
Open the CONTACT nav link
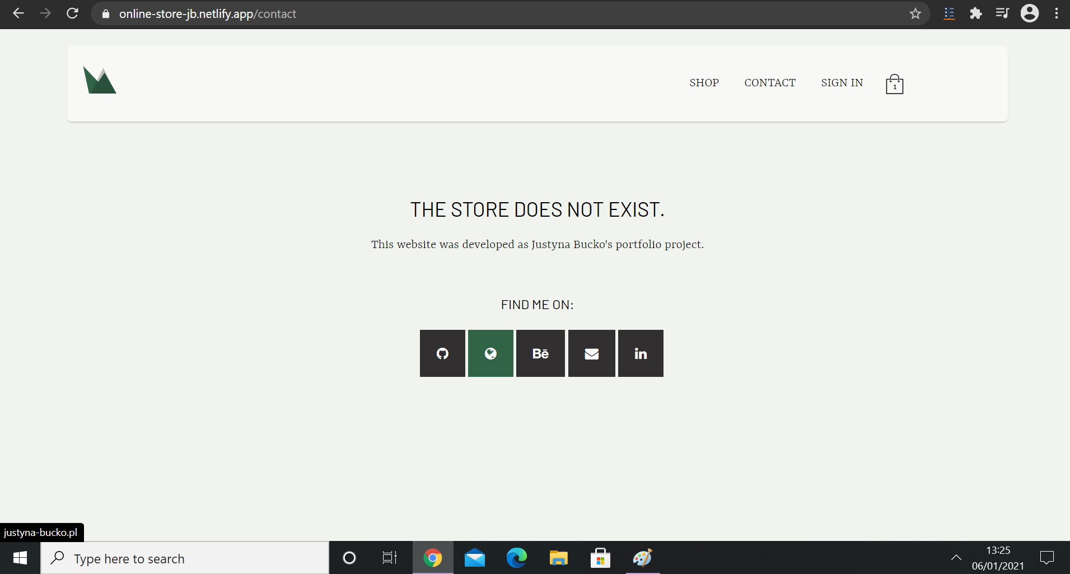click(x=770, y=83)
